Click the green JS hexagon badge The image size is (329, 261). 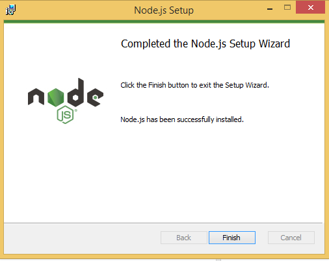click(65, 115)
